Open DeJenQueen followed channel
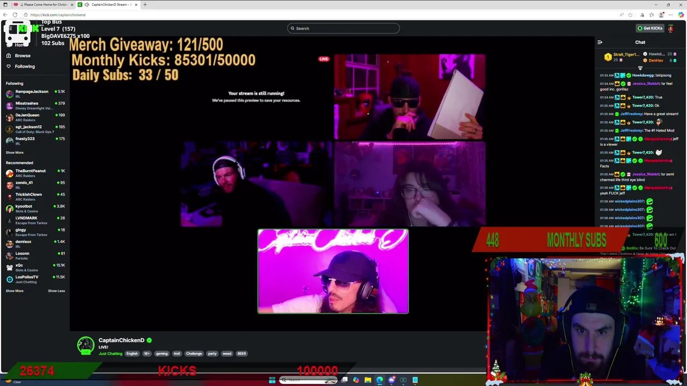 pos(35,117)
